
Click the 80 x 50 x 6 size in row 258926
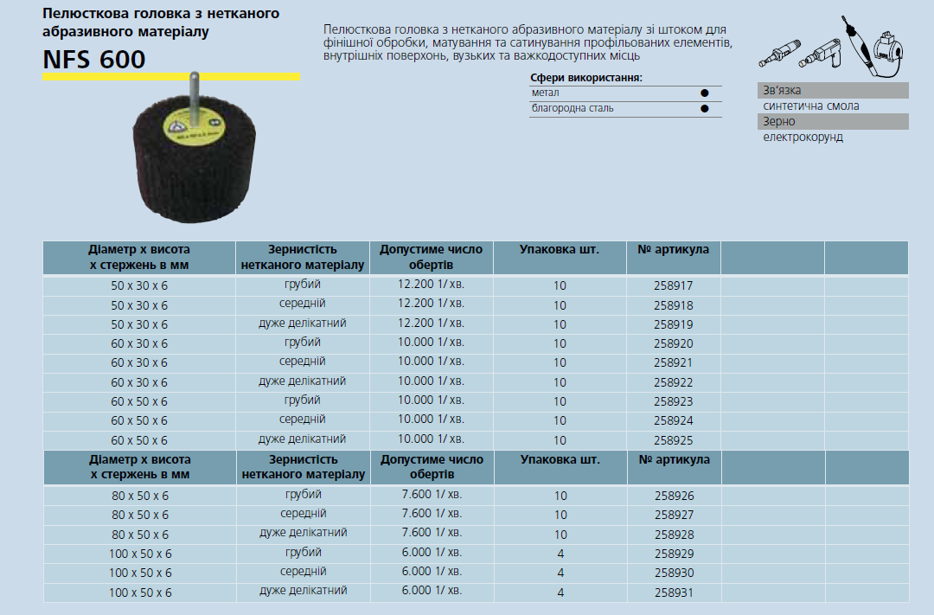click(140, 496)
